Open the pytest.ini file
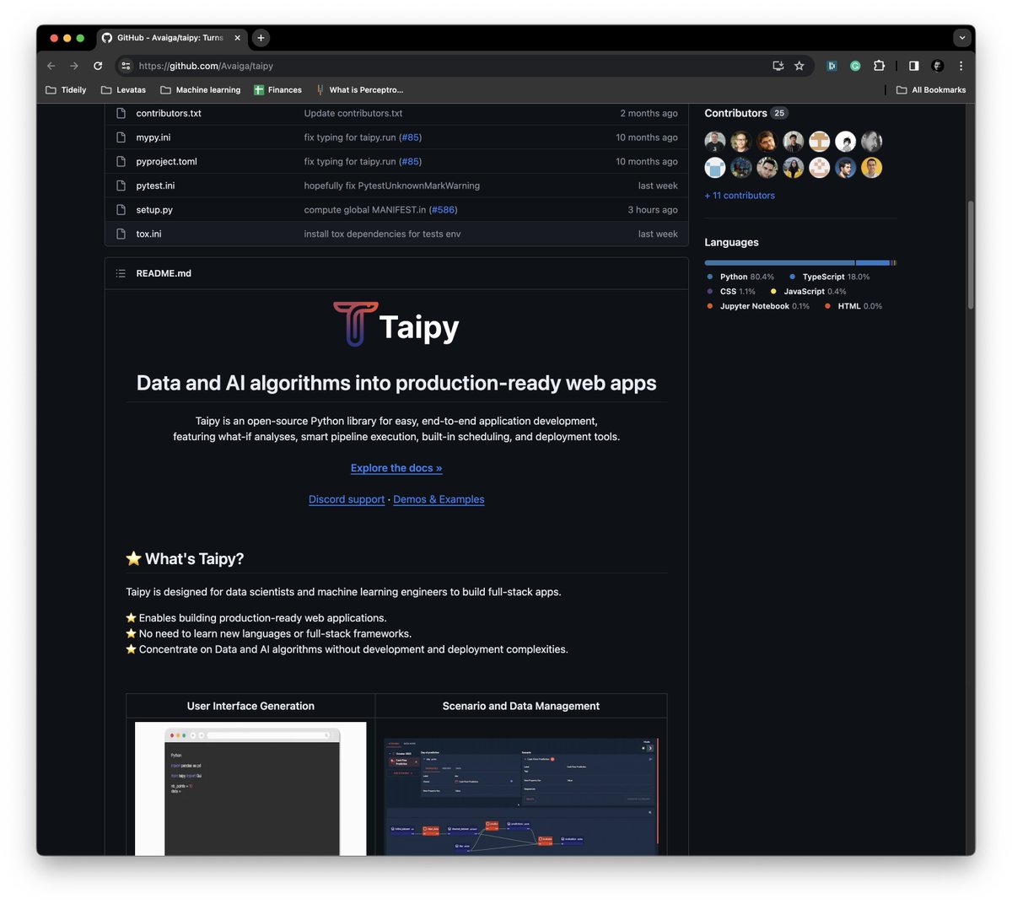Screen dimensions: 1012x904 pyautogui.click(x=155, y=186)
